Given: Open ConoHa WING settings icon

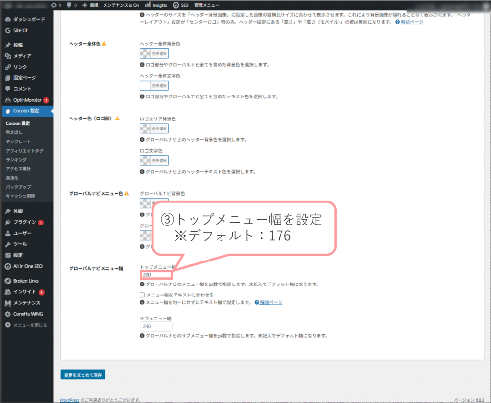Looking at the screenshot, I should pyautogui.click(x=8, y=314).
